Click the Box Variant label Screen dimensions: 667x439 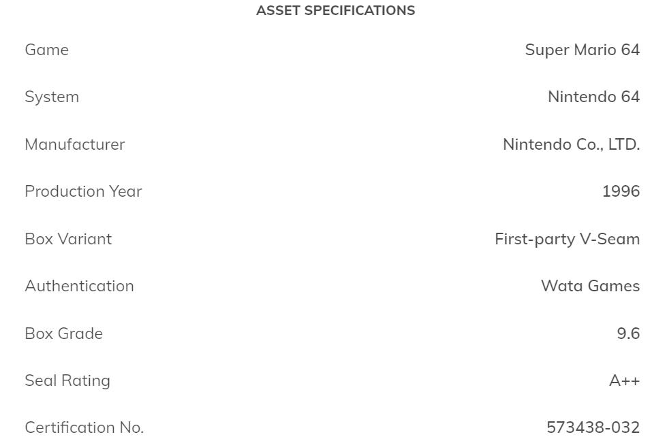coord(68,239)
